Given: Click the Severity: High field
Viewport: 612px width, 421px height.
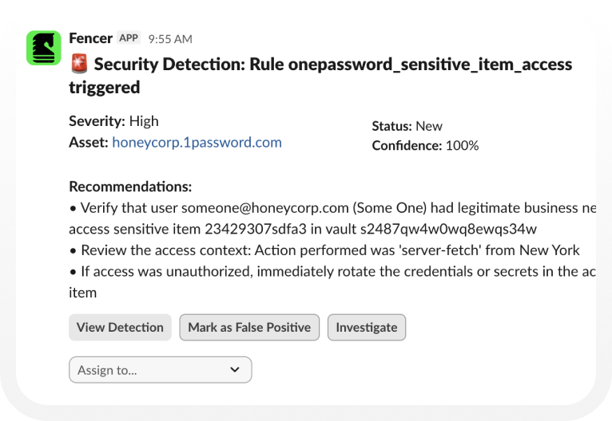Looking at the screenshot, I should click(113, 121).
